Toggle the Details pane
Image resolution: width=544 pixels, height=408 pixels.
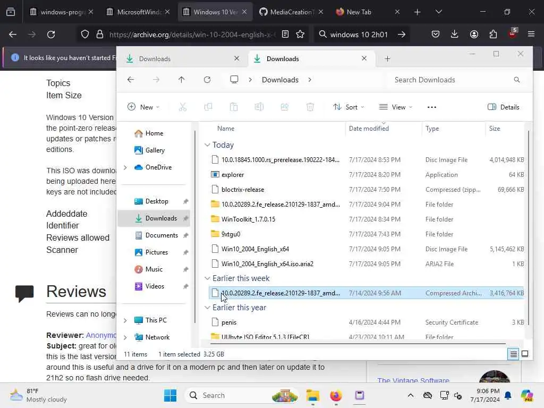[x=504, y=107]
